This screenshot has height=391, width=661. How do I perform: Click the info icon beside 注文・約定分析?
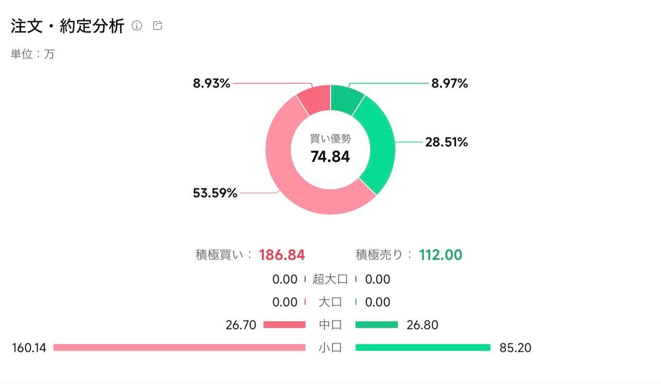137,26
